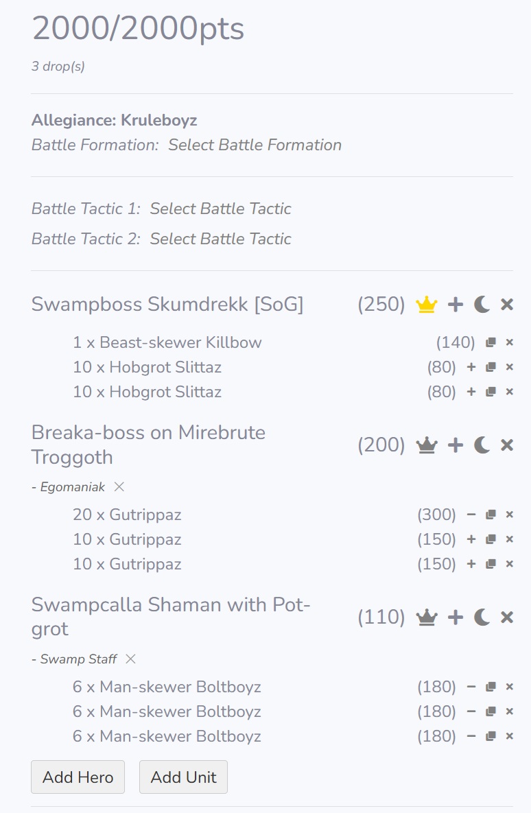The height and width of the screenshot is (813, 531).
Task: Click the minus icon on 20 x Gutrippaz
Action: (x=471, y=515)
